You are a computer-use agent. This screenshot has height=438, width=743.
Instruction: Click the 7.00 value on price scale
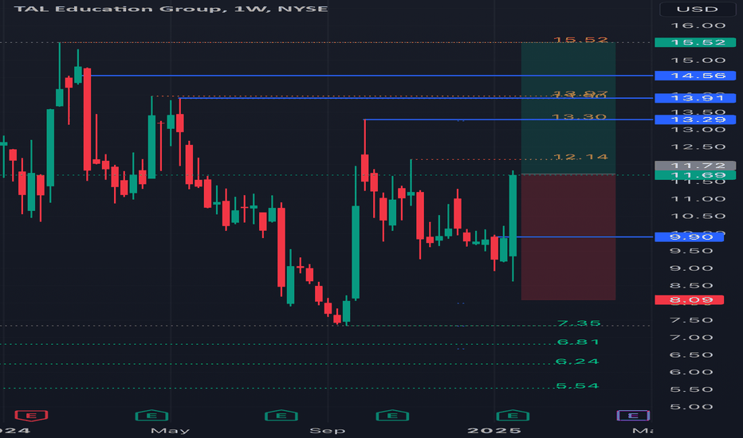click(691, 338)
